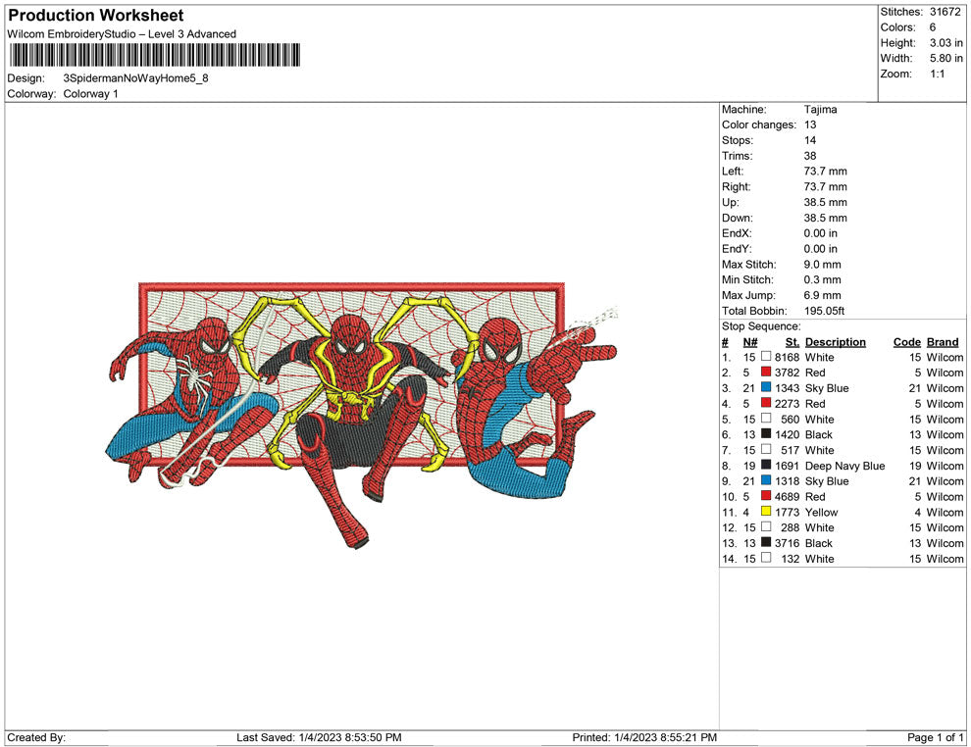
Task: Click the Black swatch for stitch 3716
Action: tap(766, 542)
